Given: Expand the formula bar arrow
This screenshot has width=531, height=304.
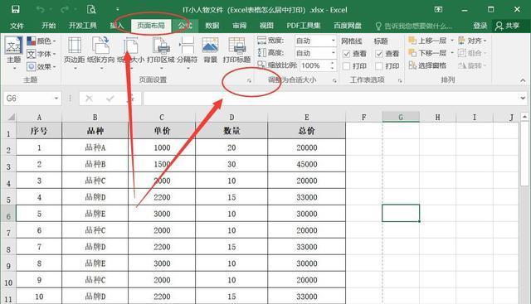Looking at the screenshot, I should [x=523, y=99].
